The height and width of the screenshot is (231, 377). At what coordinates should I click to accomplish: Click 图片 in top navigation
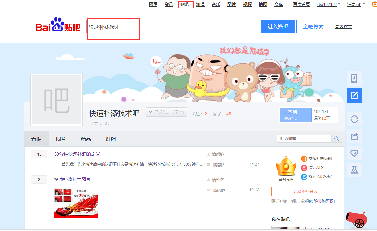pyautogui.click(x=232, y=4)
